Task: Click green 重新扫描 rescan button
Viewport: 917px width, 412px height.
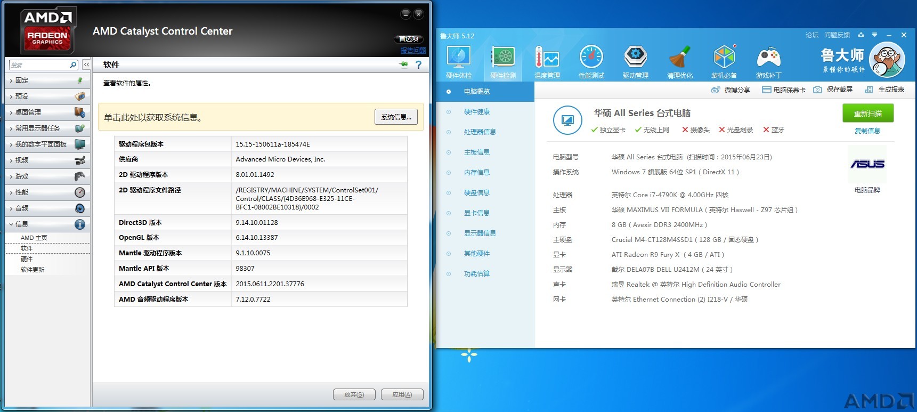Action: [868, 113]
